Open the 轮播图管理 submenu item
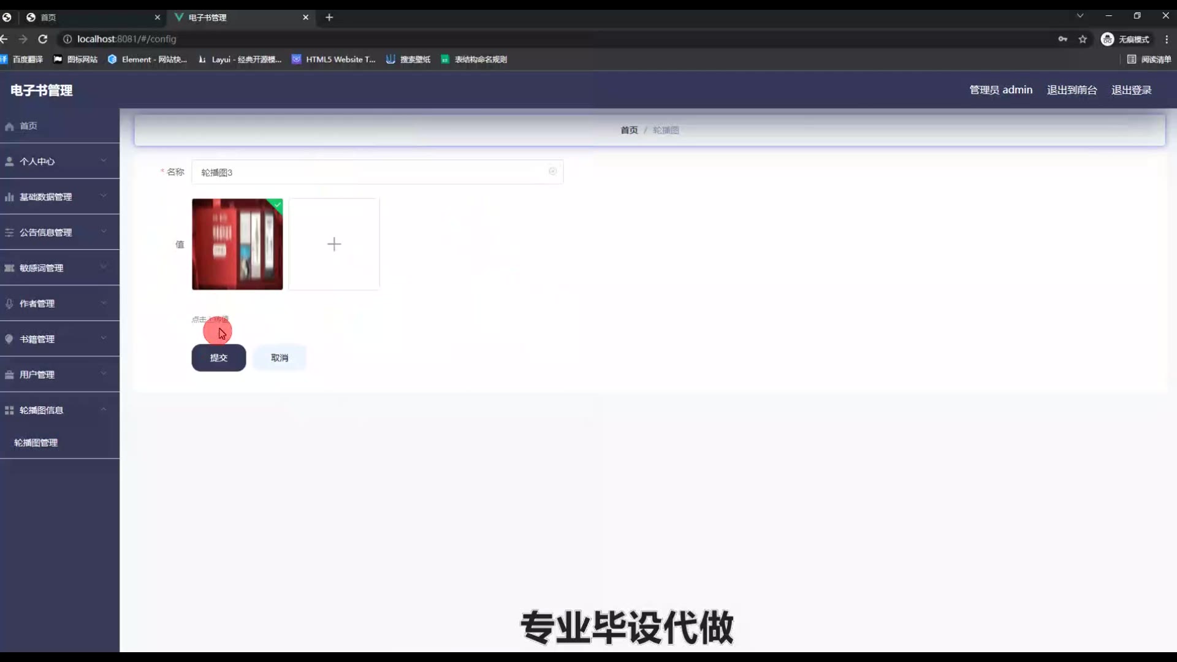Viewport: 1177px width, 662px height. (x=36, y=443)
